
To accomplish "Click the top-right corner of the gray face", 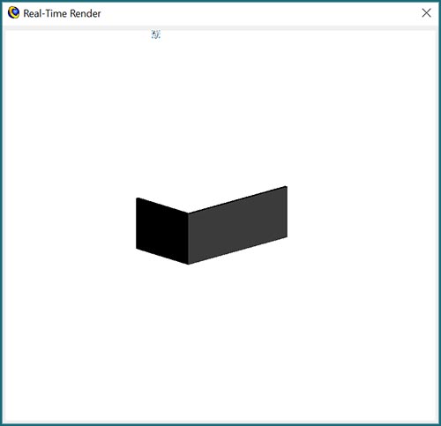I will click(287, 187).
